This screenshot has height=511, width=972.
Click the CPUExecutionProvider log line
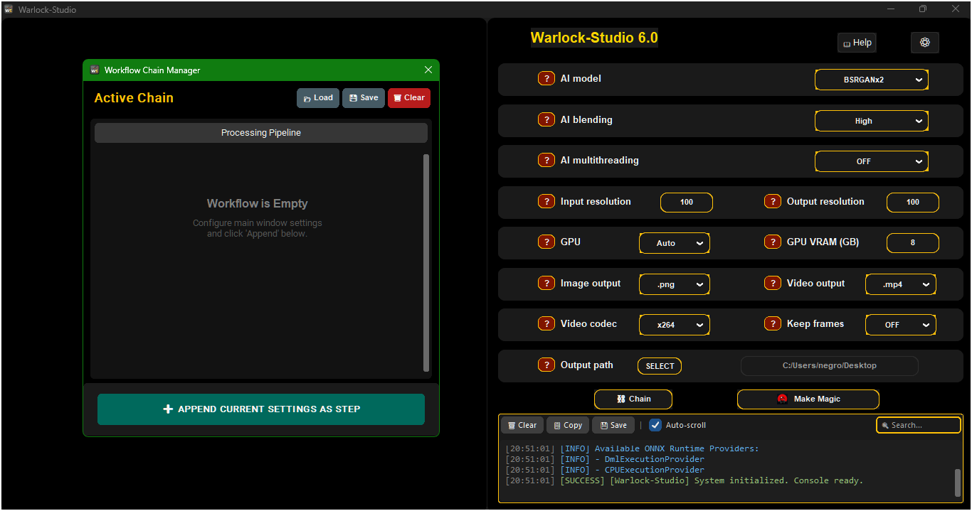coord(605,470)
